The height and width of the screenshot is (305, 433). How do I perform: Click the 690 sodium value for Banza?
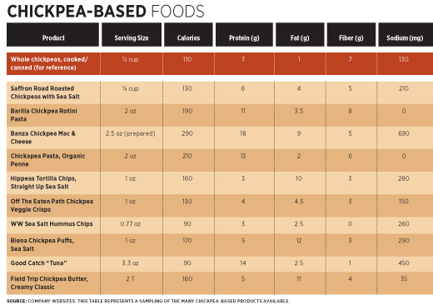tap(404, 133)
